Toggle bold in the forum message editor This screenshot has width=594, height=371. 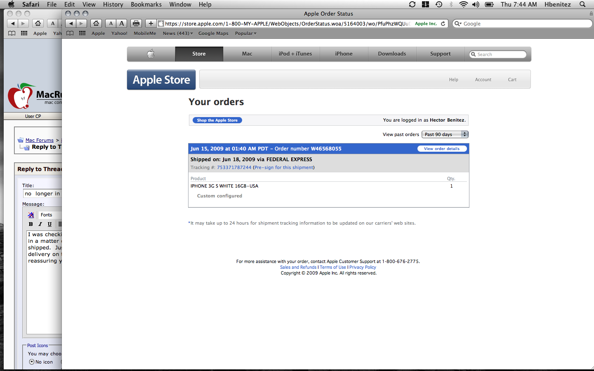tap(31, 224)
